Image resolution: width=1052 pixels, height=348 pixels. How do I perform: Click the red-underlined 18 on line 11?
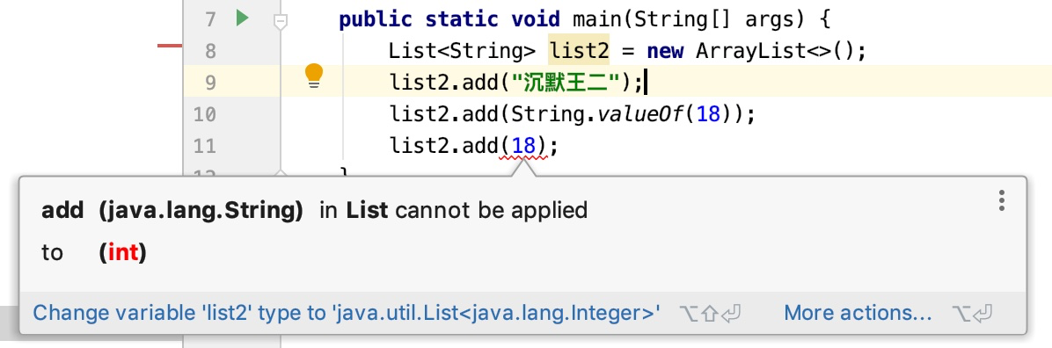523,146
